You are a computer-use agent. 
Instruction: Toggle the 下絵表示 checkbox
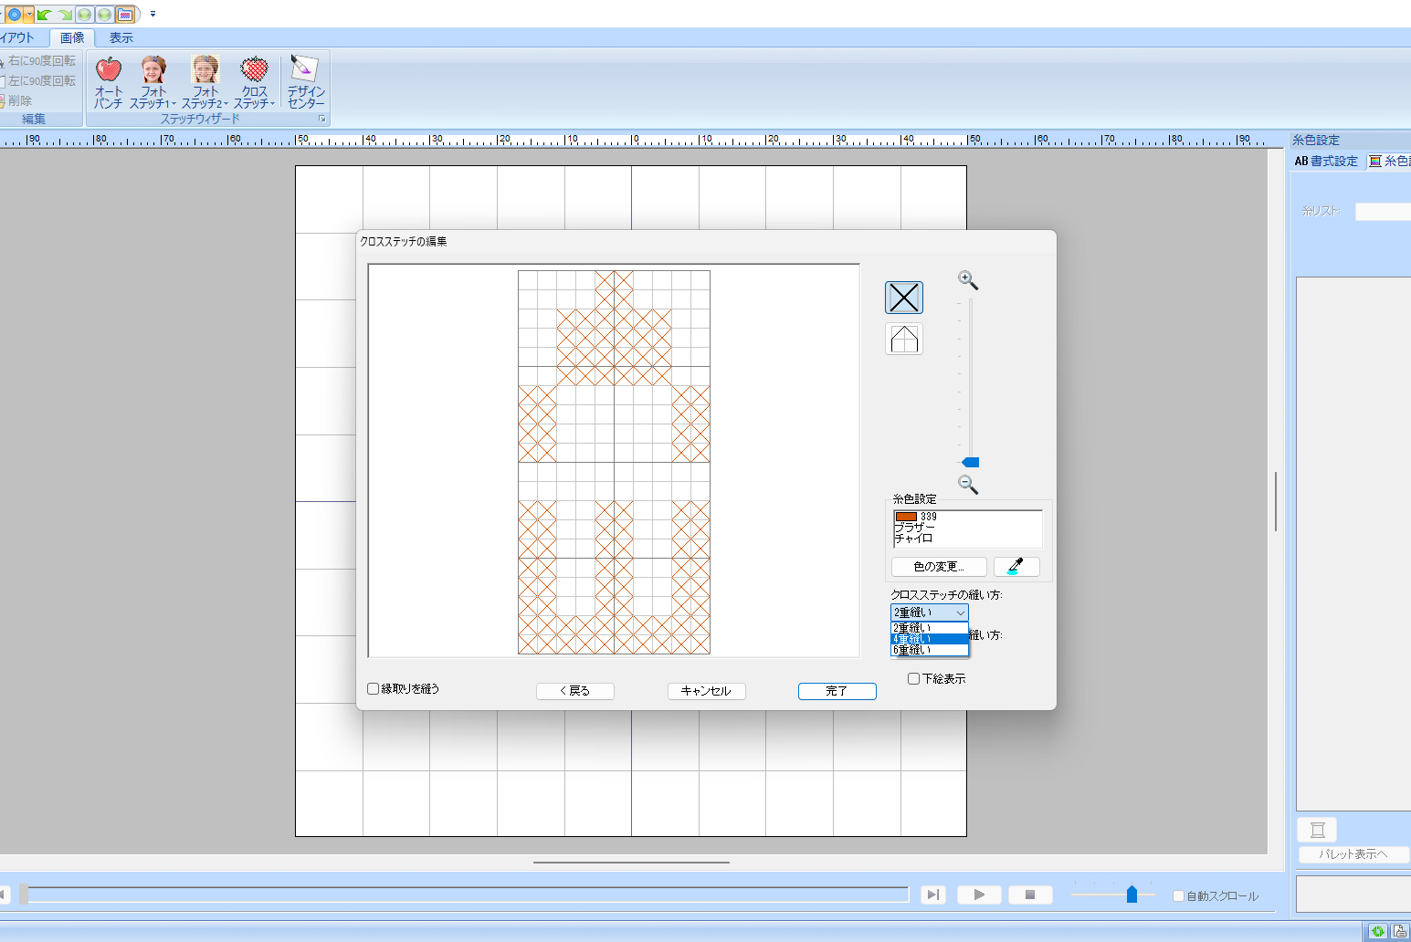(x=913, y=679)
